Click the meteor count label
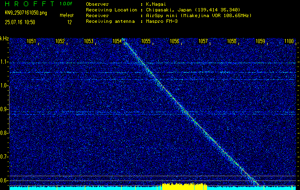Image resolution: width=300 pixels, height=190 pixels. click(x=67, y=15)
